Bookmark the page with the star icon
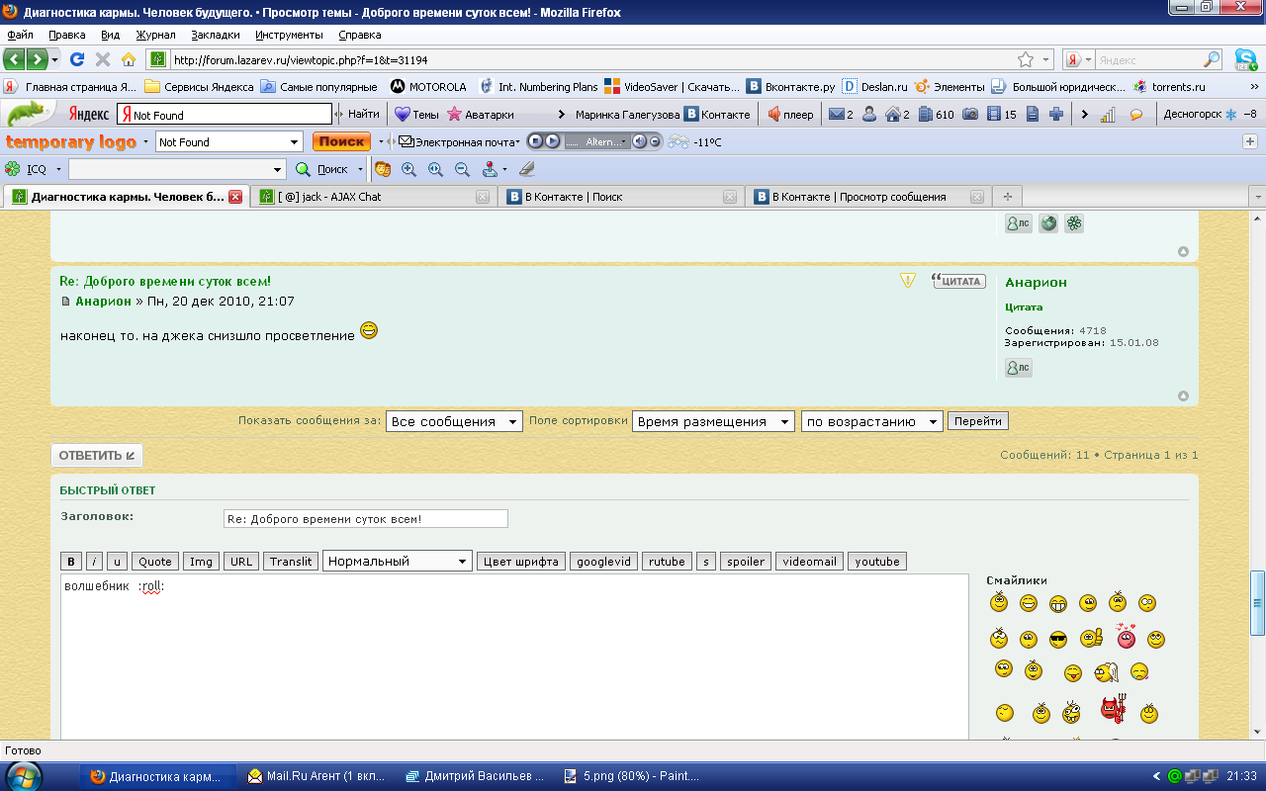The width and height of the screenshot is (1266, 791). pos(1026,59)
